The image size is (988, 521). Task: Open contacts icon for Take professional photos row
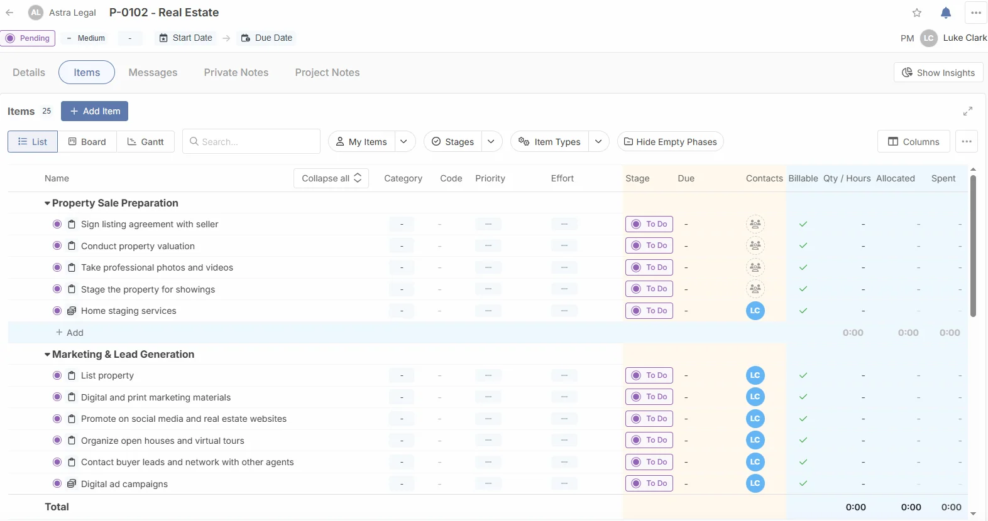pos(755,267)
